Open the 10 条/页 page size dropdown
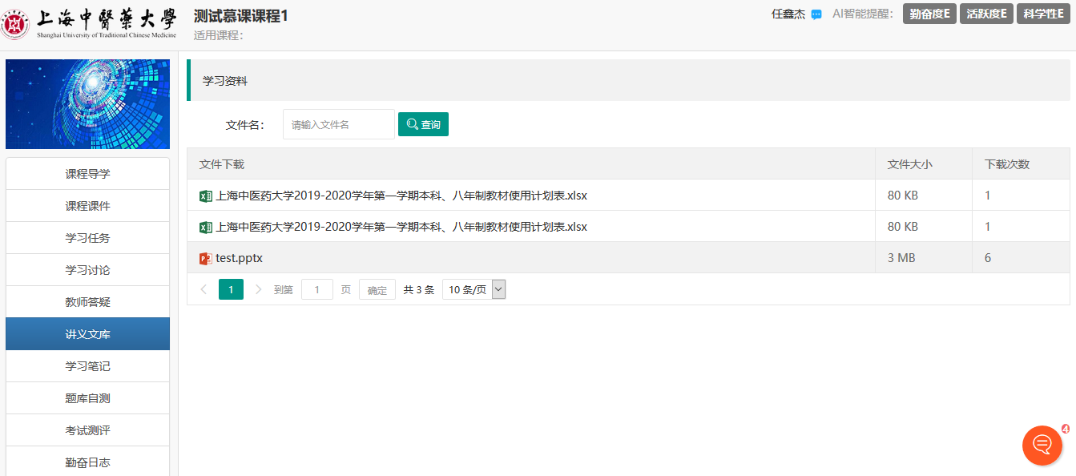Viewport: 1076px width, 476px height. click(x=474, y=289)
